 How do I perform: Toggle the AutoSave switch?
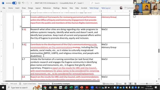pos(14,3)
